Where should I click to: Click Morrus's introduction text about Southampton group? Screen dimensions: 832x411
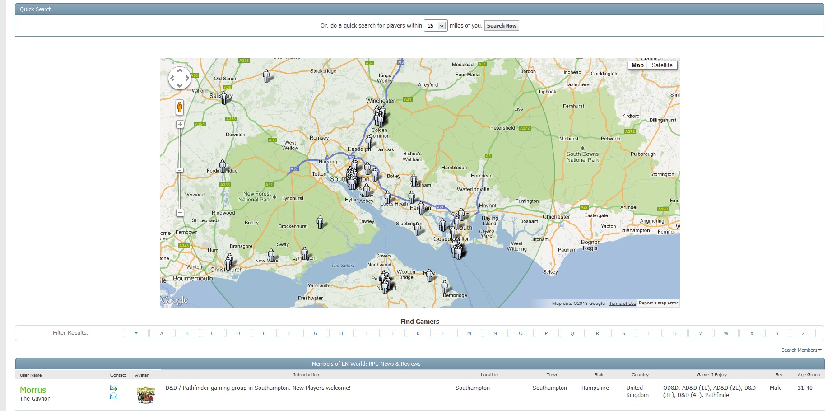pos(258,388)
